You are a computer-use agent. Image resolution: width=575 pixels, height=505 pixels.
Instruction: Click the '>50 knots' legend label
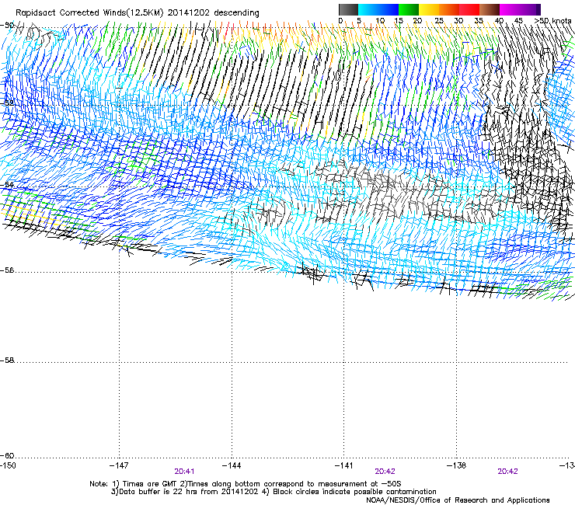click(x=552, y=21)
